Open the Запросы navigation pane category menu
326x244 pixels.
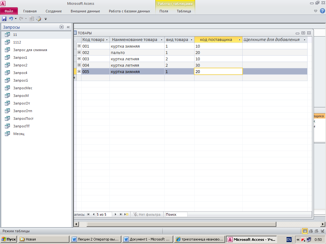[x=61, y=27]
